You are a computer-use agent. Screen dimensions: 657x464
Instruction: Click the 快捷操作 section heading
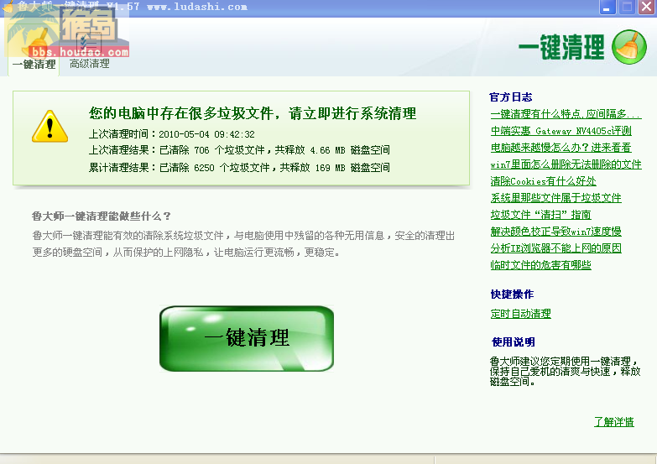(512, 295)
